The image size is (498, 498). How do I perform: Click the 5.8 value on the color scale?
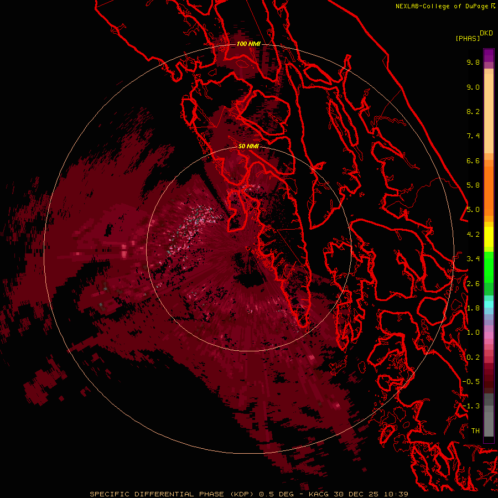click(x=473, y=185)
